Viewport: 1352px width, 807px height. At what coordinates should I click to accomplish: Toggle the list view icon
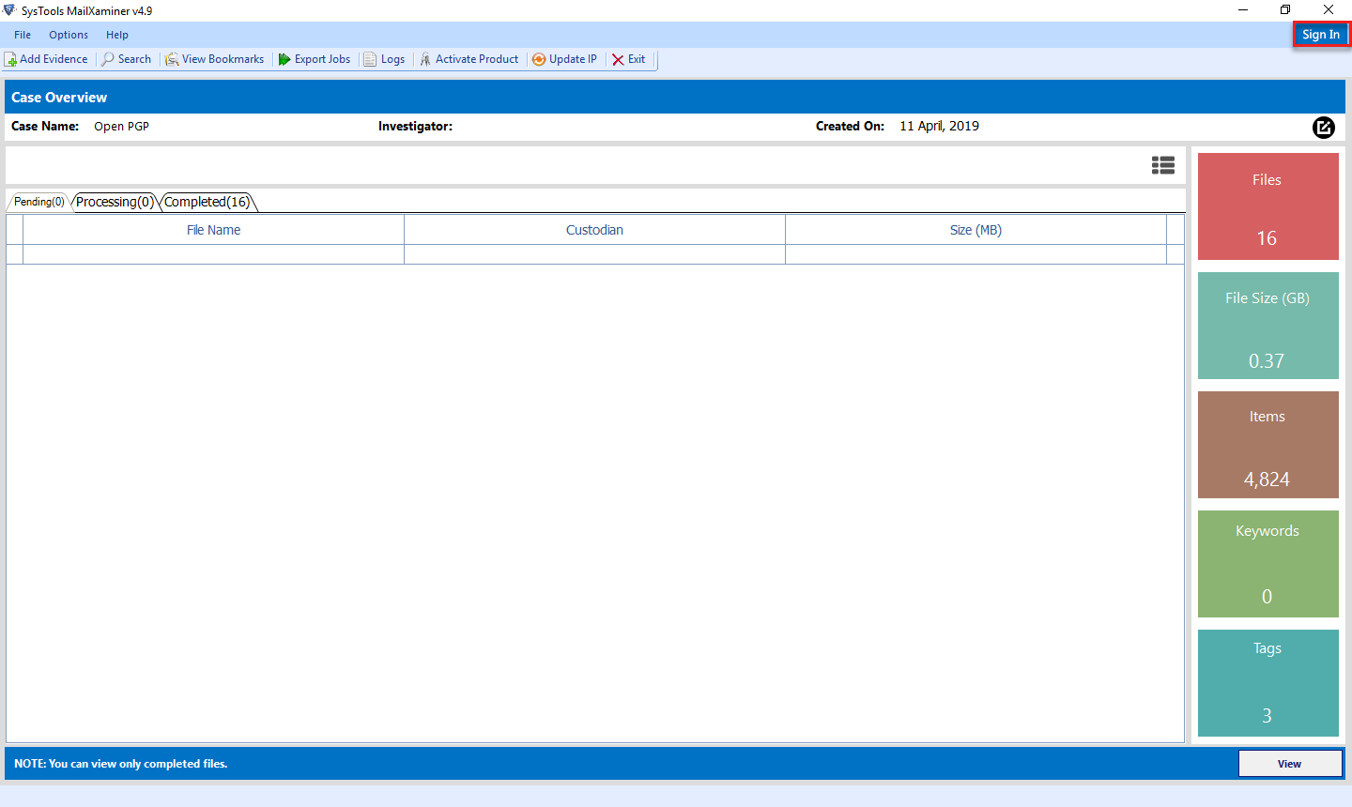click(x=1163, y=165)
